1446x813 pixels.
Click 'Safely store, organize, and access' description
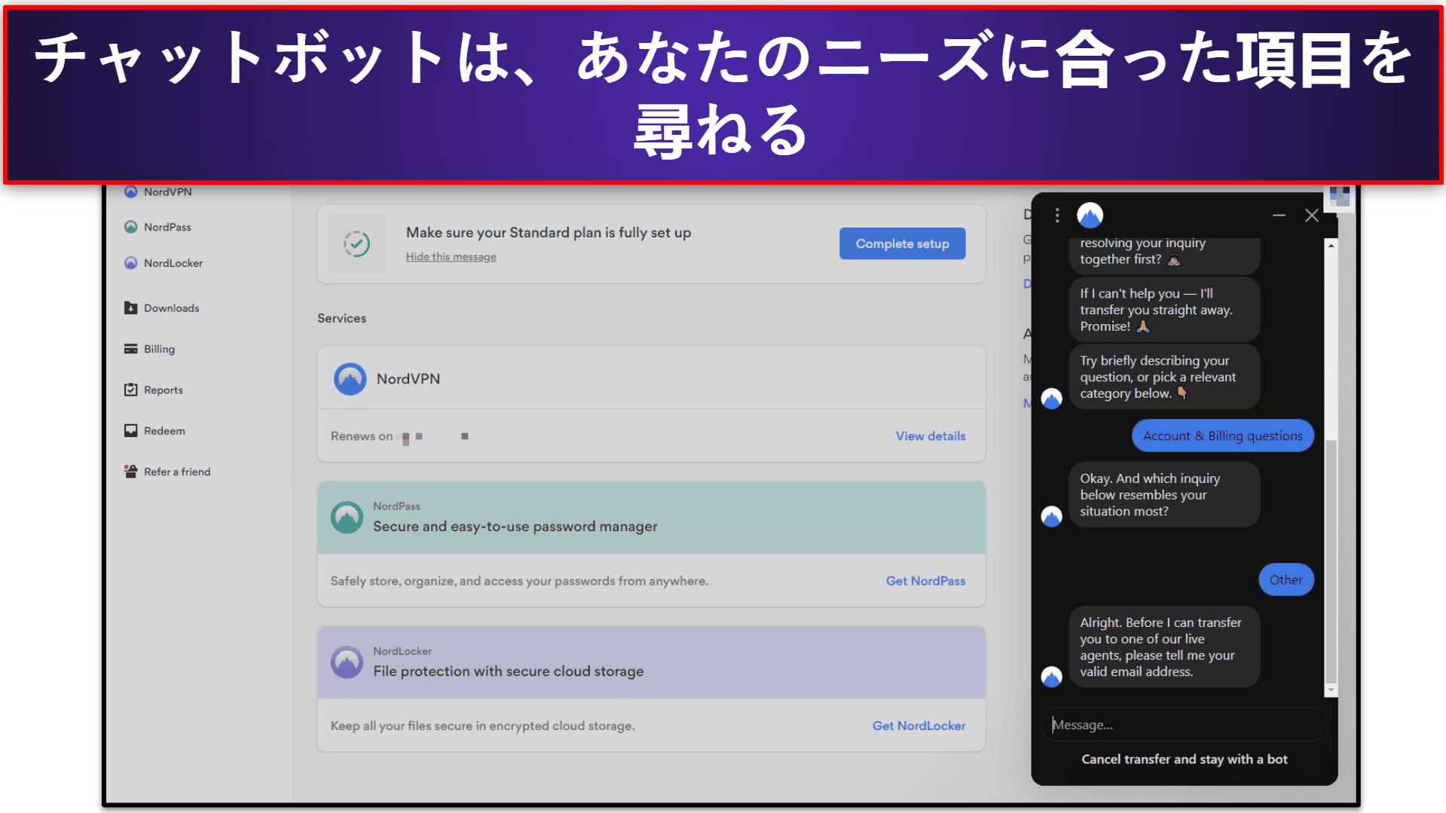(x=519, y=581)
